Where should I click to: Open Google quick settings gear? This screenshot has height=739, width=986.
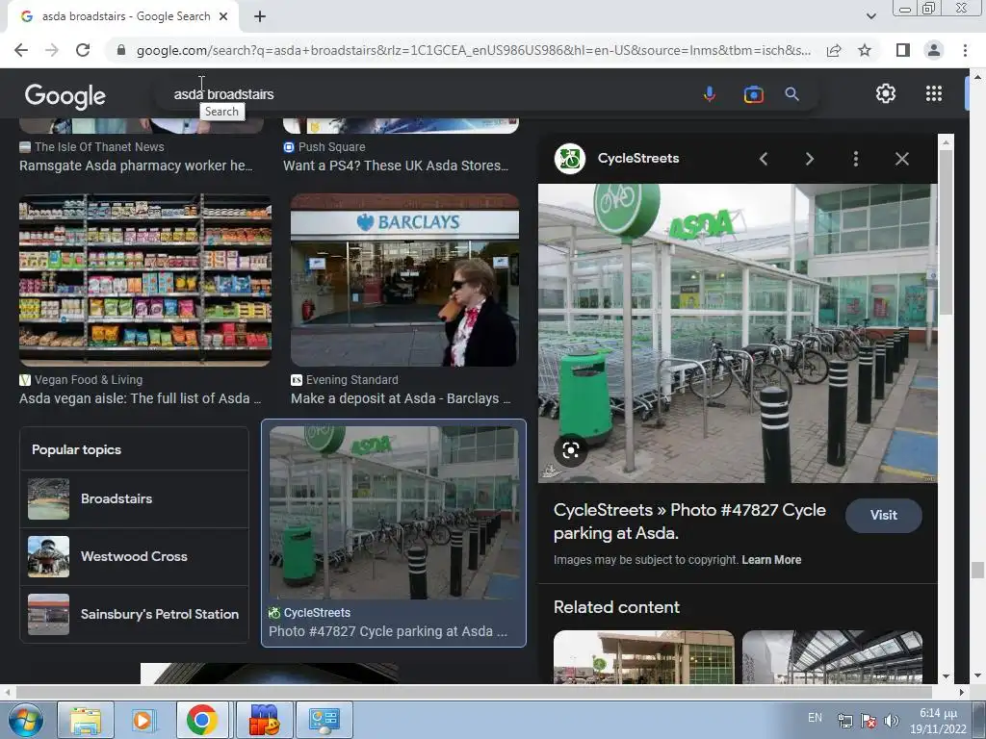[886, 93]
